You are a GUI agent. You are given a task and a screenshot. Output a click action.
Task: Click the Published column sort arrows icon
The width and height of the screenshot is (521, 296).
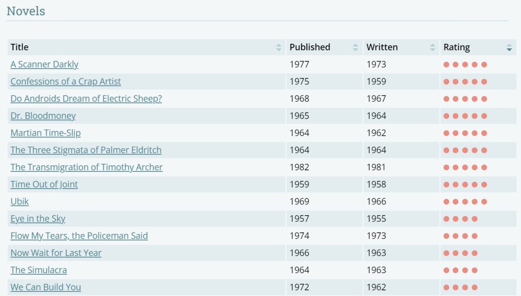click(355, 47)
